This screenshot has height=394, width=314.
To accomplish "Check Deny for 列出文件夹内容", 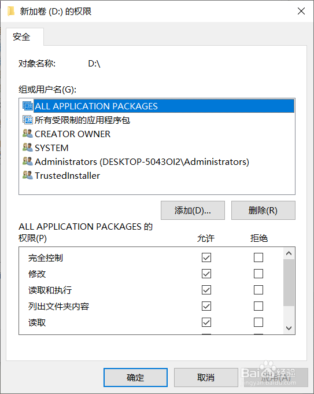I will (258, 306).
